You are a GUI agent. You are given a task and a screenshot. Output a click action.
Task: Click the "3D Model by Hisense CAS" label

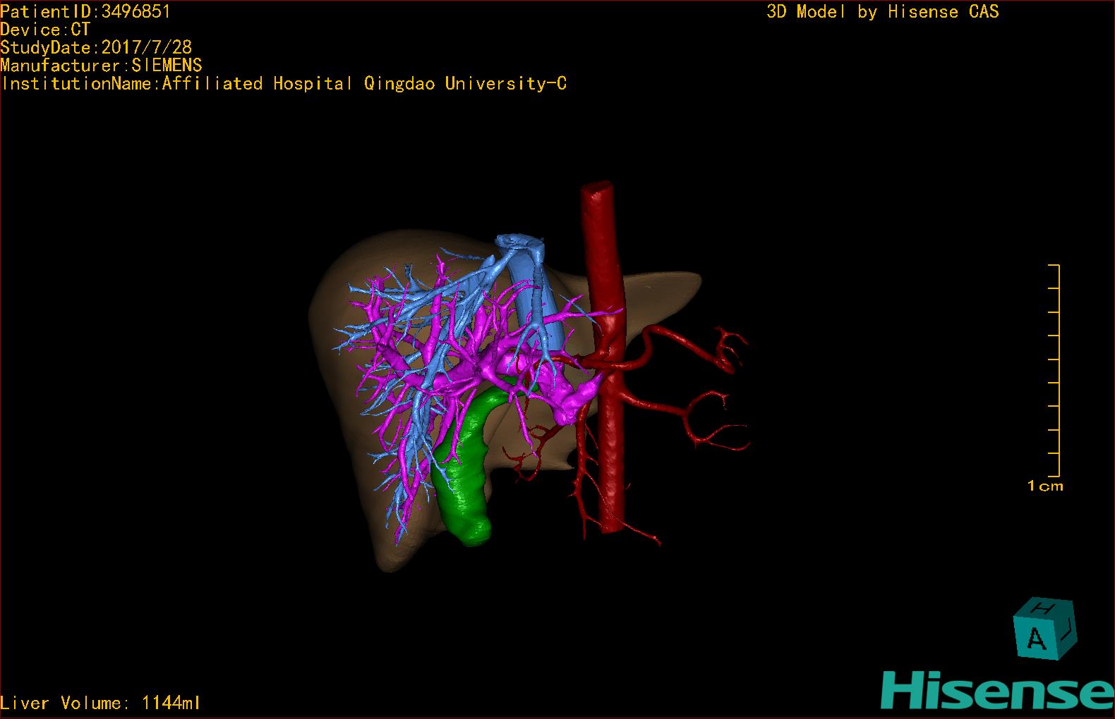882,11
